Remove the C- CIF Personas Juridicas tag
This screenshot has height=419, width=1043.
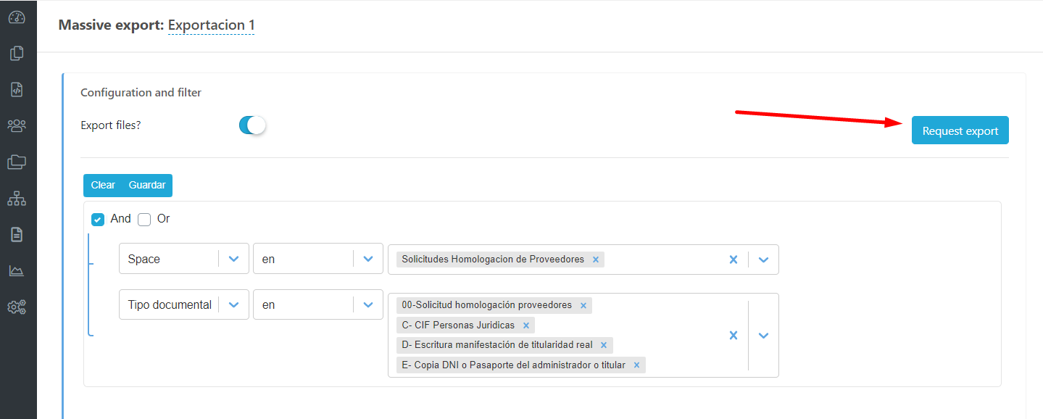tap(526, 325)
